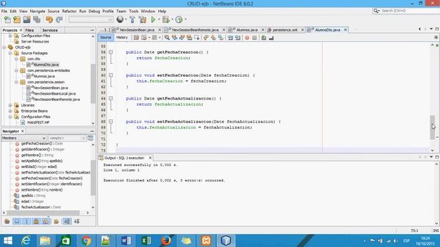Toggle Show Non-Public Members filter in Navigator
Viewport: 440px width, 247px height.
coord(36,222)
